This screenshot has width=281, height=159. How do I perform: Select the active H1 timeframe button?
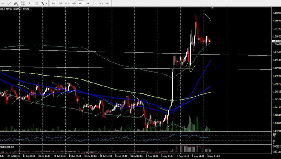(x=81, y=3)
